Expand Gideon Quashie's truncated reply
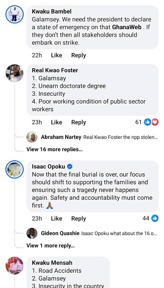 [x=119, y=233]
